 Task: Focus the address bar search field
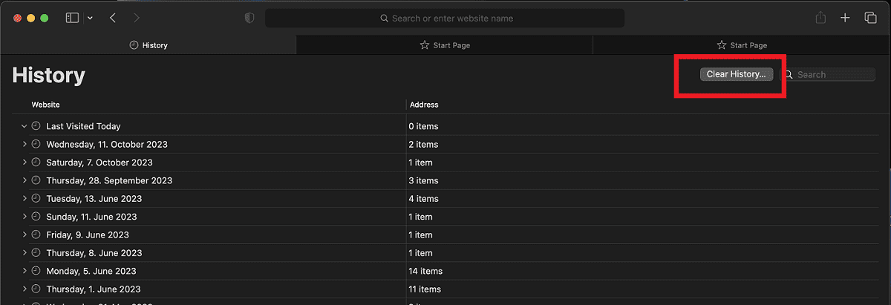(446, 18)
